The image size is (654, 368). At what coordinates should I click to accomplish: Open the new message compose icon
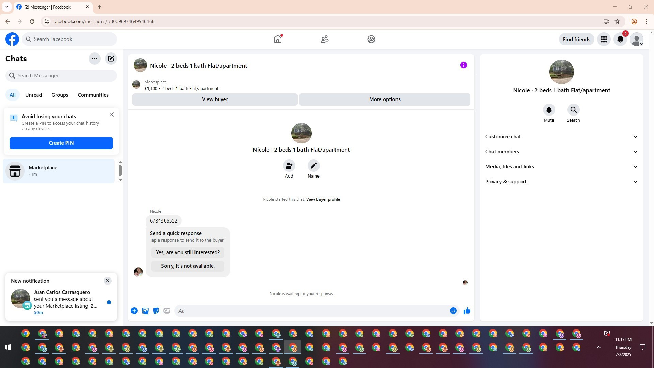tap(111, 59)
